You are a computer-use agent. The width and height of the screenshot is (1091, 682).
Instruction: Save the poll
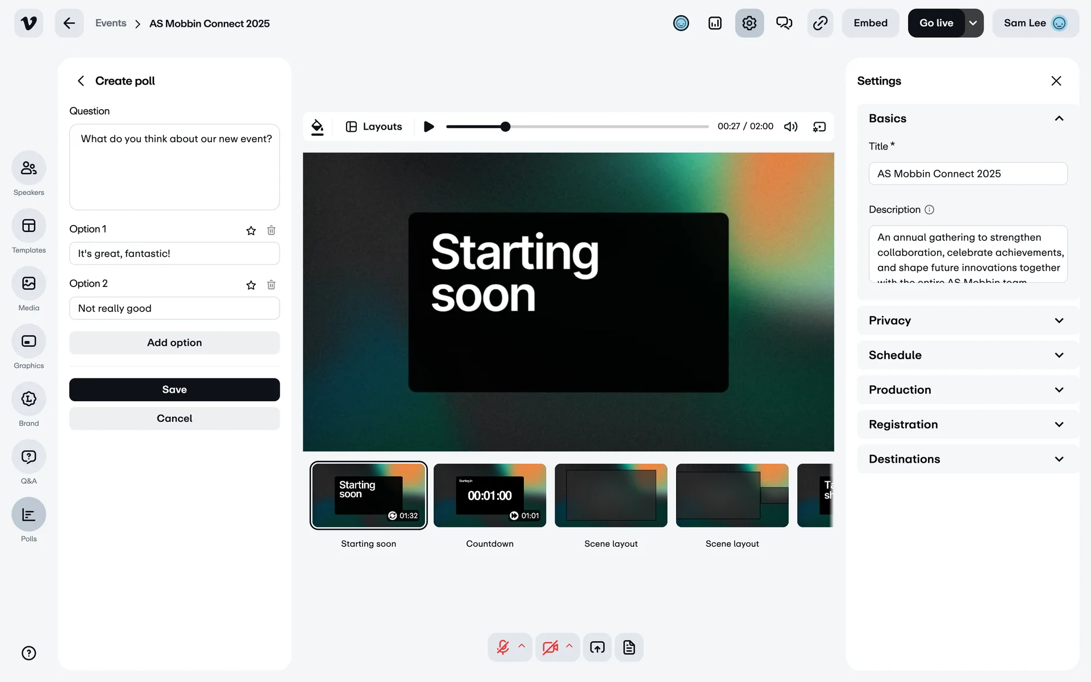coord(174,390)
